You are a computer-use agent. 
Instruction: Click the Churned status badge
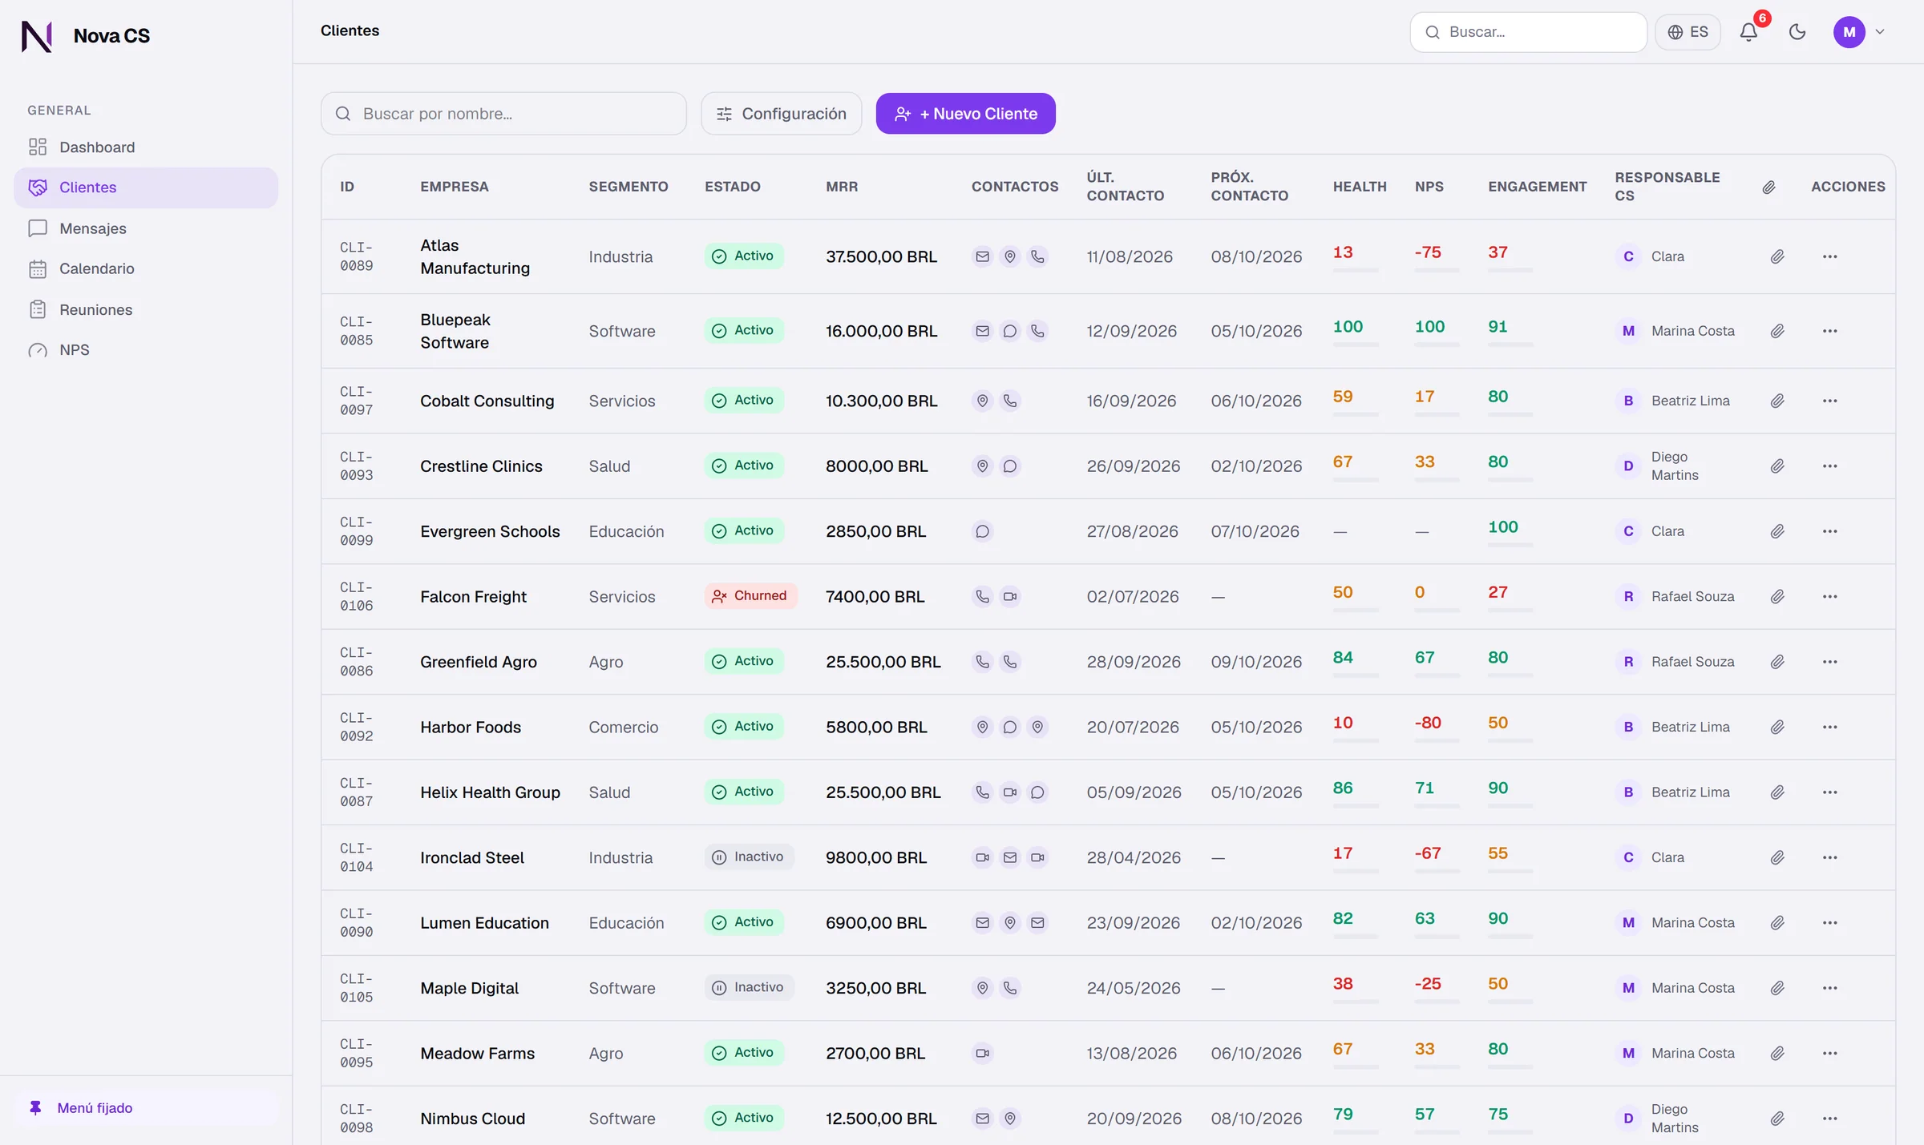pyautogui.click(x=750, y=595)
